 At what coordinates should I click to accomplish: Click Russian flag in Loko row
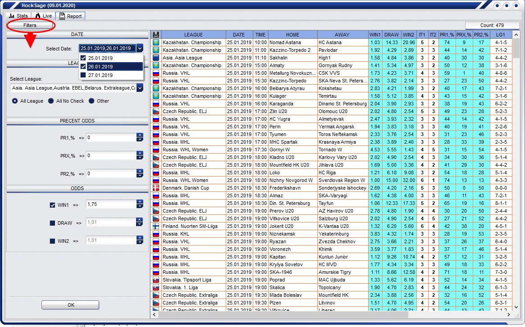(x=155, y=173)
